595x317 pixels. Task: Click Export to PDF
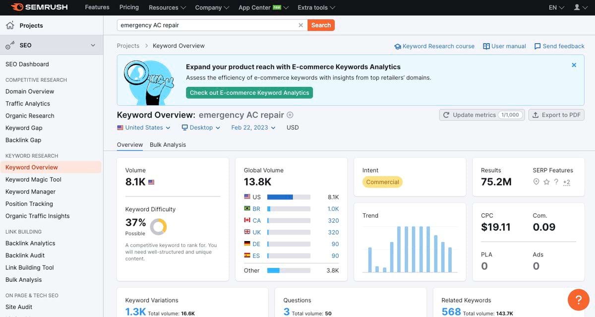pyautogui.click(x=556, y=115)
